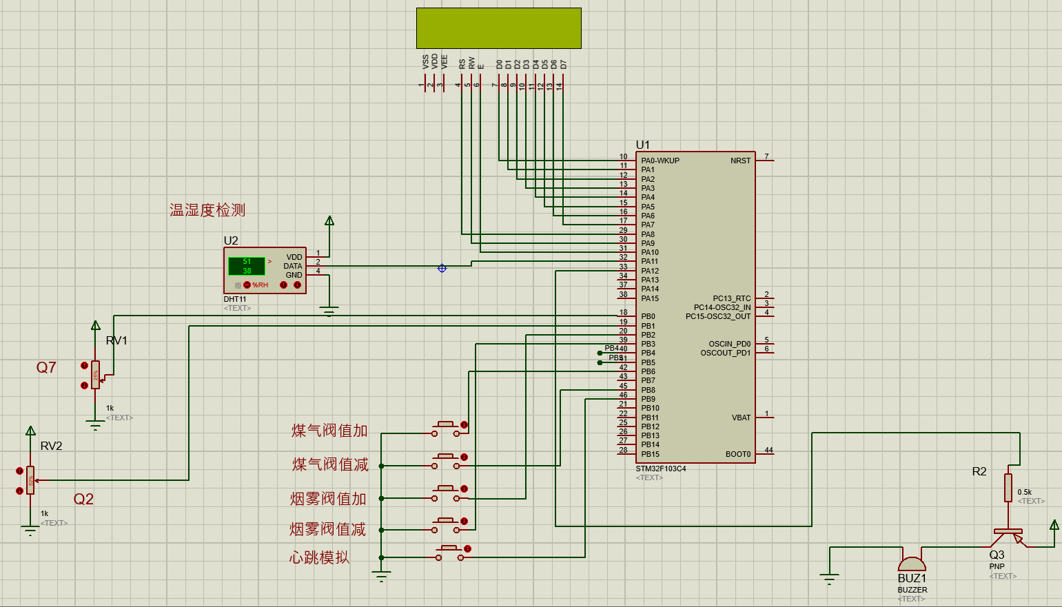1062x607 pixels.
Task: Click the PB15 pin label
Action: click(x=650, y=454)
